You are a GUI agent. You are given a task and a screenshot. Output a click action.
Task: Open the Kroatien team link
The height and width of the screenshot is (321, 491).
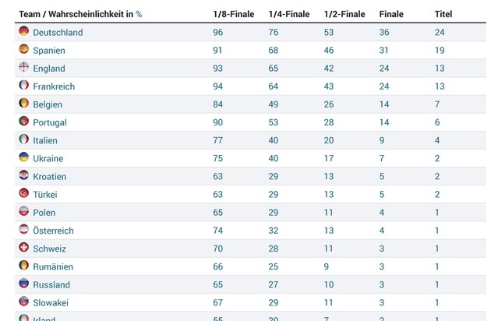[x=50, y=177]
